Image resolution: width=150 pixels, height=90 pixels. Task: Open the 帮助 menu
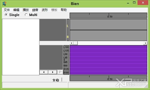click(x=63, y=10)
